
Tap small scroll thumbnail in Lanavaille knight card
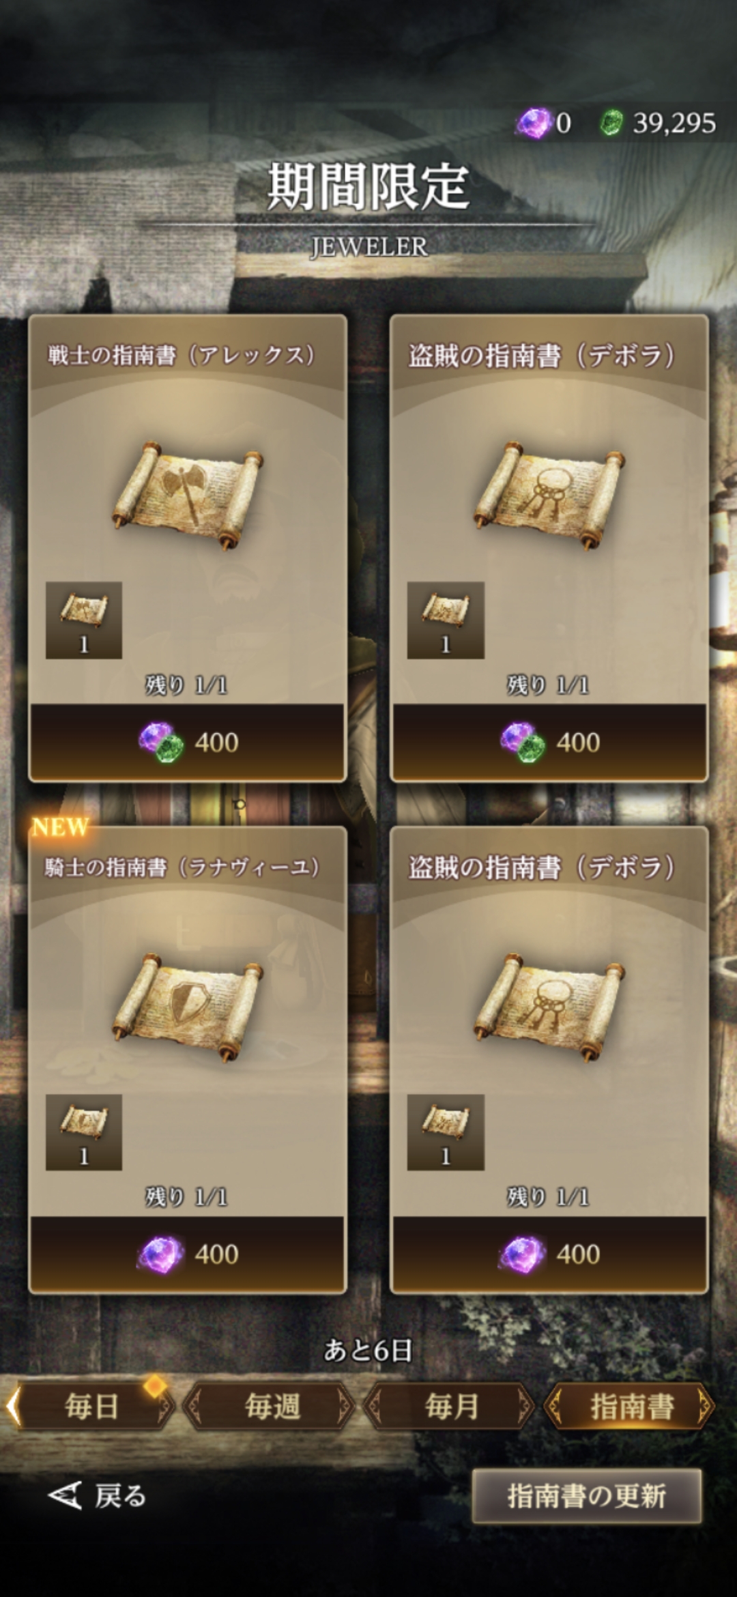84,1132
